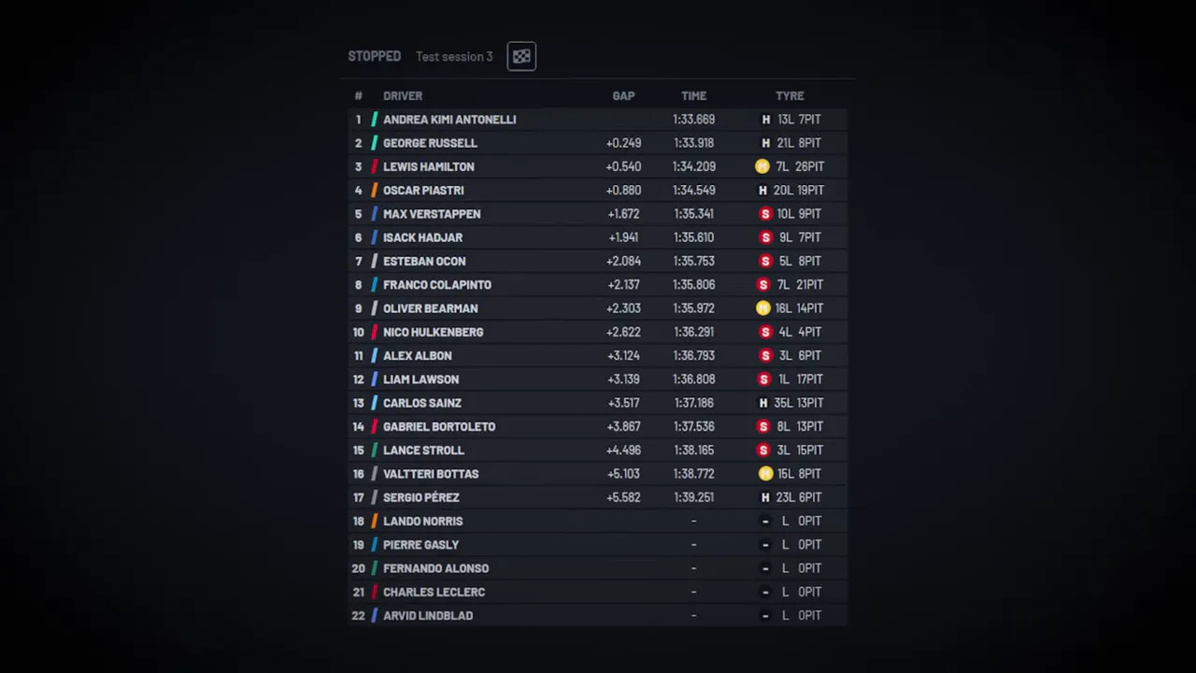Viewport: 1196px width, 673px height.
Task: Click Piastri's hard tyre compound badge
Action: [765, 190]
